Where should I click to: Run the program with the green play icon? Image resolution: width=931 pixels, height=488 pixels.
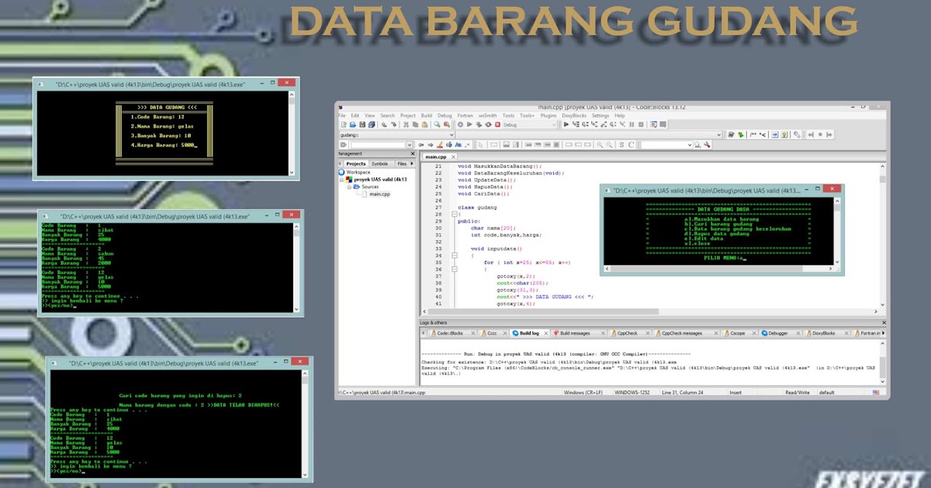point(469,125)
